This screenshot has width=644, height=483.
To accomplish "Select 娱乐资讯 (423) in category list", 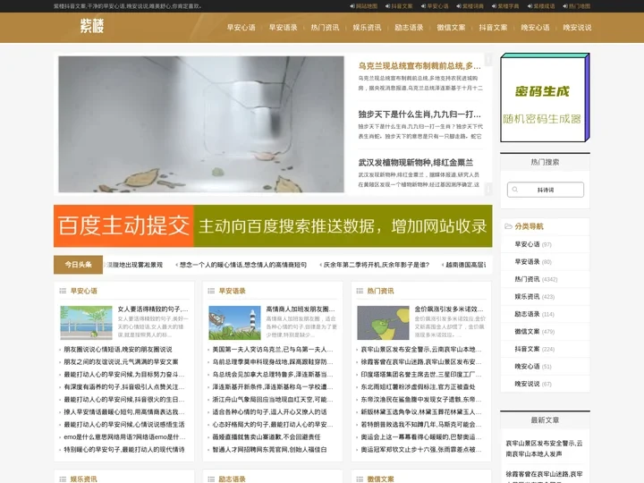I will 534,297.
